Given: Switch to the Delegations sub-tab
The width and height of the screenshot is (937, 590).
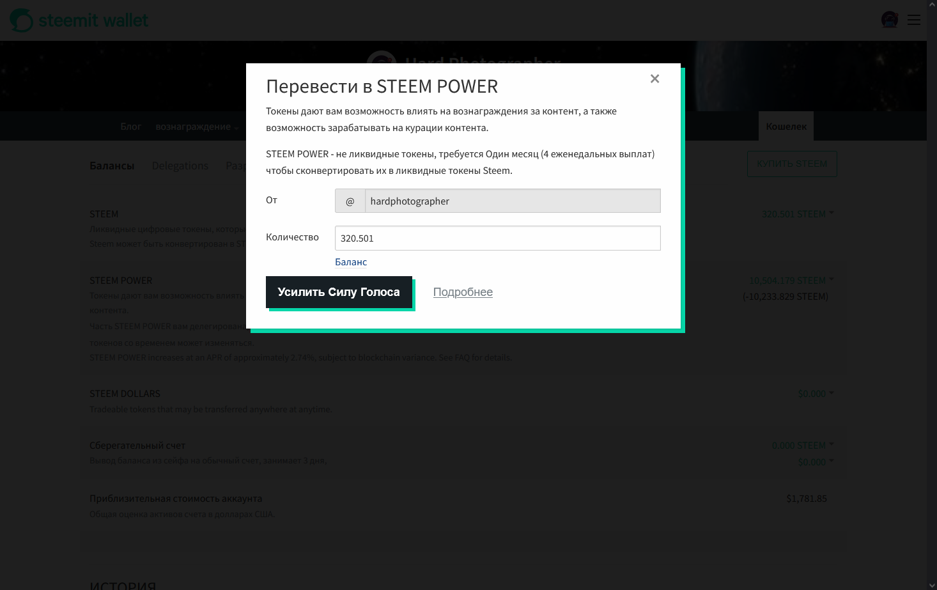Looking at the screenshot, I should [x=180, y=166].
